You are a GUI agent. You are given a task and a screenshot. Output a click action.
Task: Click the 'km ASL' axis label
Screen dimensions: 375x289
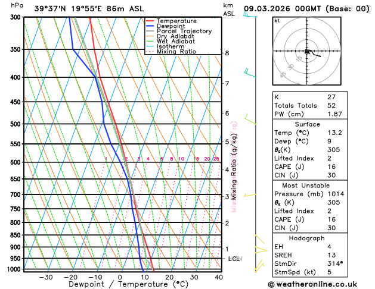tap(229, 10)
